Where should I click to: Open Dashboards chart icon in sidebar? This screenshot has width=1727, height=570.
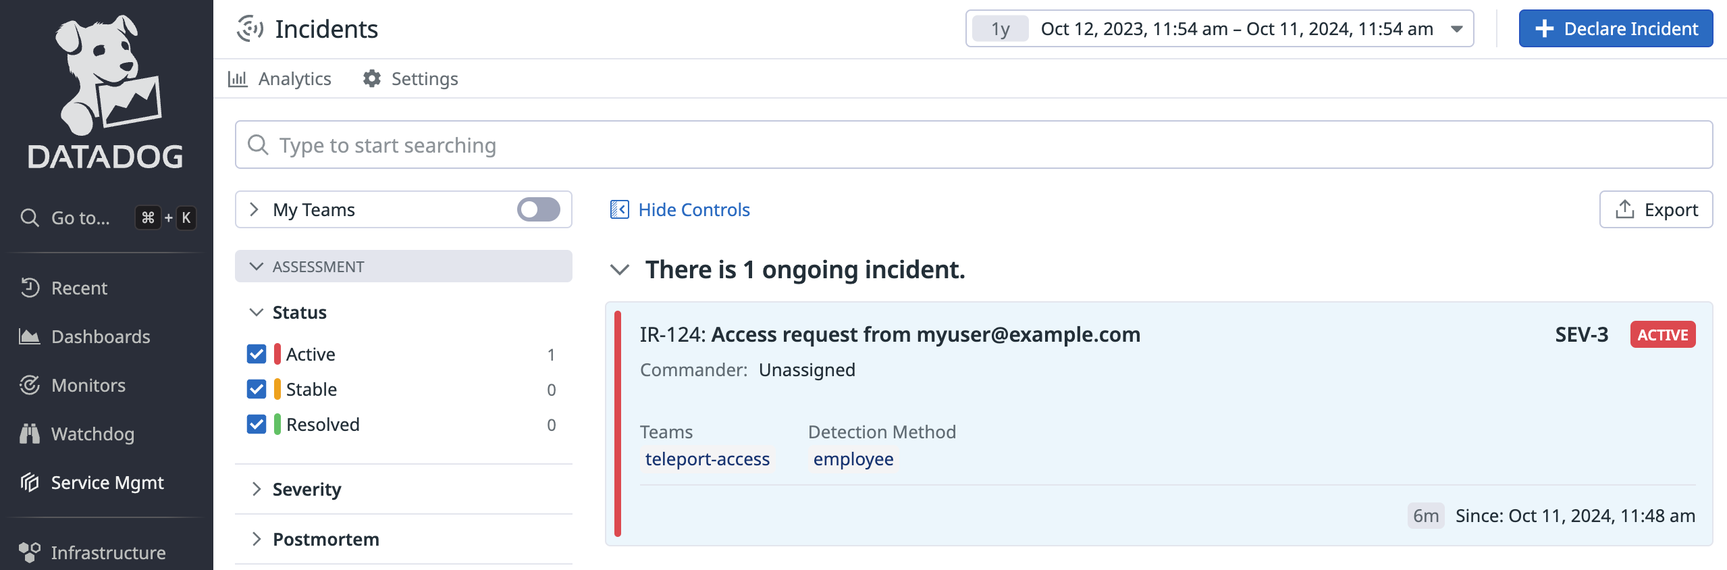pos(30,336)
